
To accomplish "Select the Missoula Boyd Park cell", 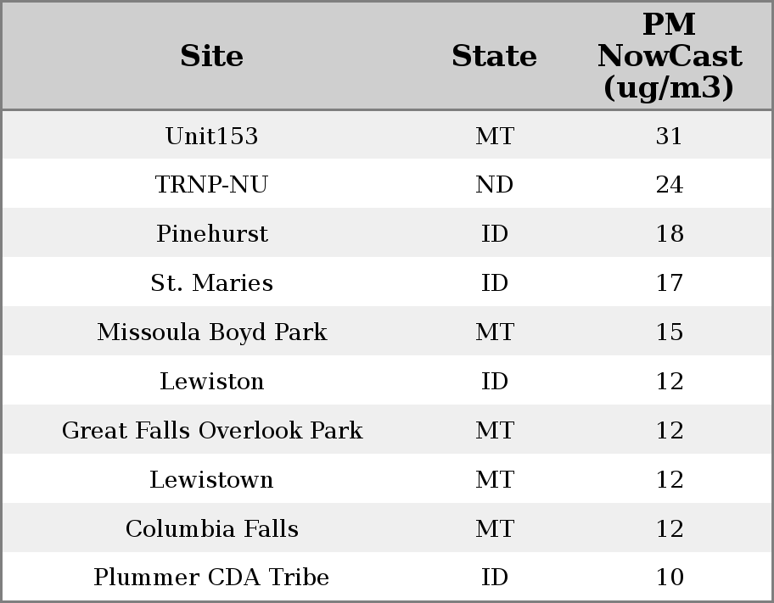I will coord(211,332).
